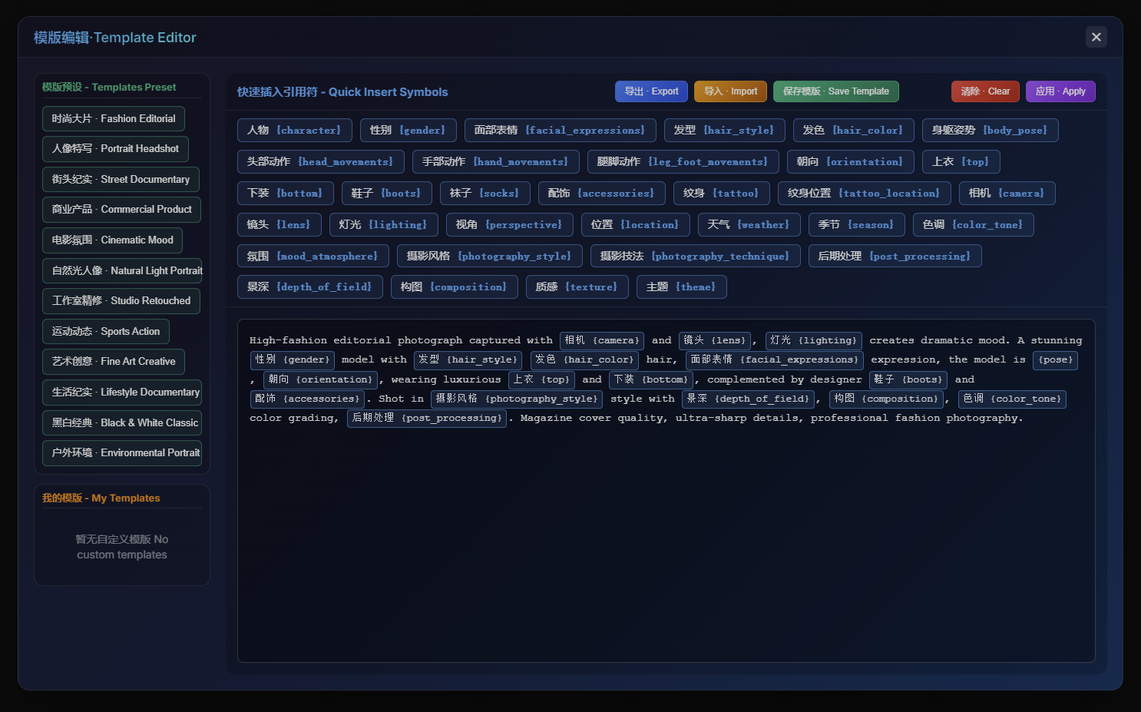The height and width of the screenshot is (712, 1141).
Task: Select the Fashion Editorial preset
Action: tap(114, 118)
